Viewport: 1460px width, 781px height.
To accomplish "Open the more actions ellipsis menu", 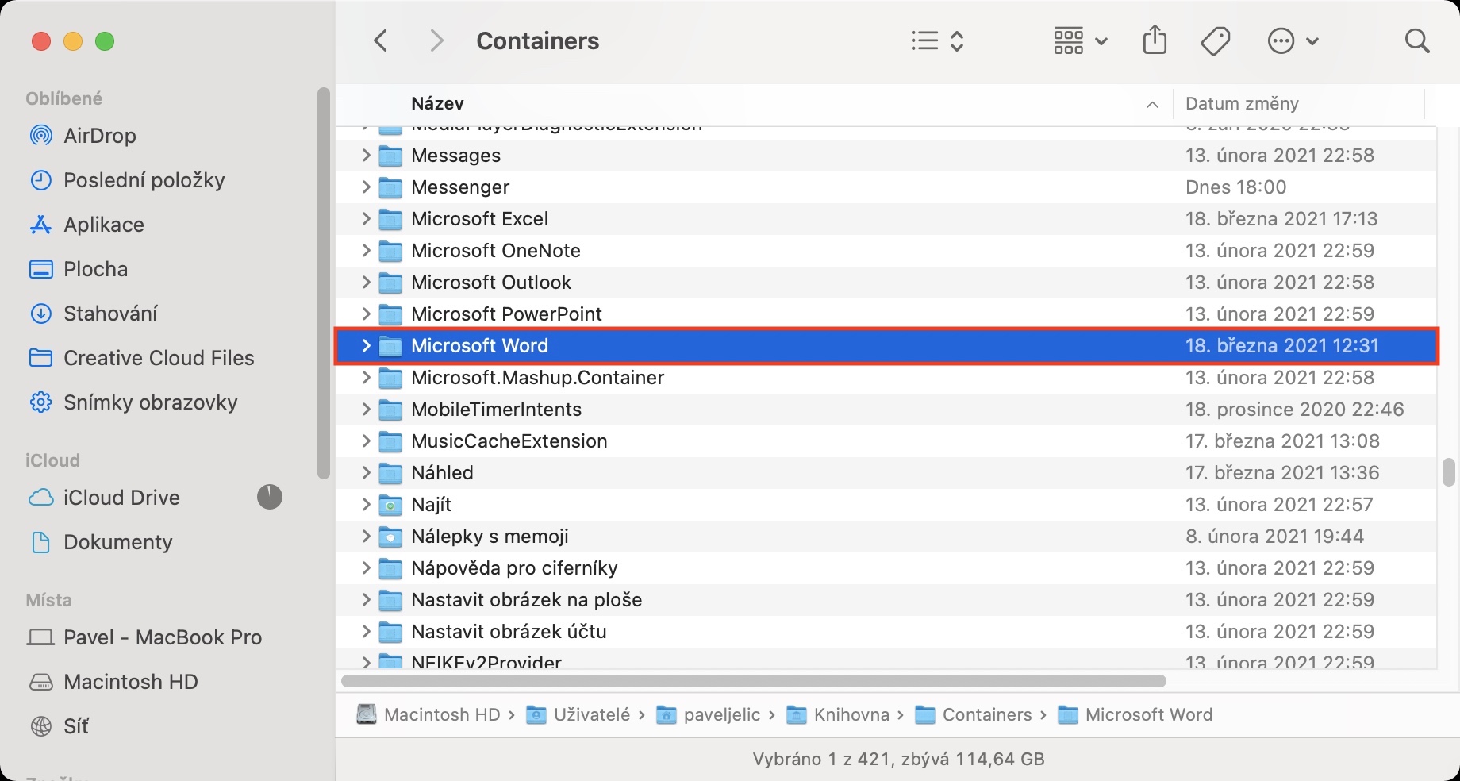I will coord(1292,40).
